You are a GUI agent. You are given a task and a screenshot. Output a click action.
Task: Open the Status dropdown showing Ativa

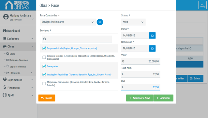[x=133, y=22]
